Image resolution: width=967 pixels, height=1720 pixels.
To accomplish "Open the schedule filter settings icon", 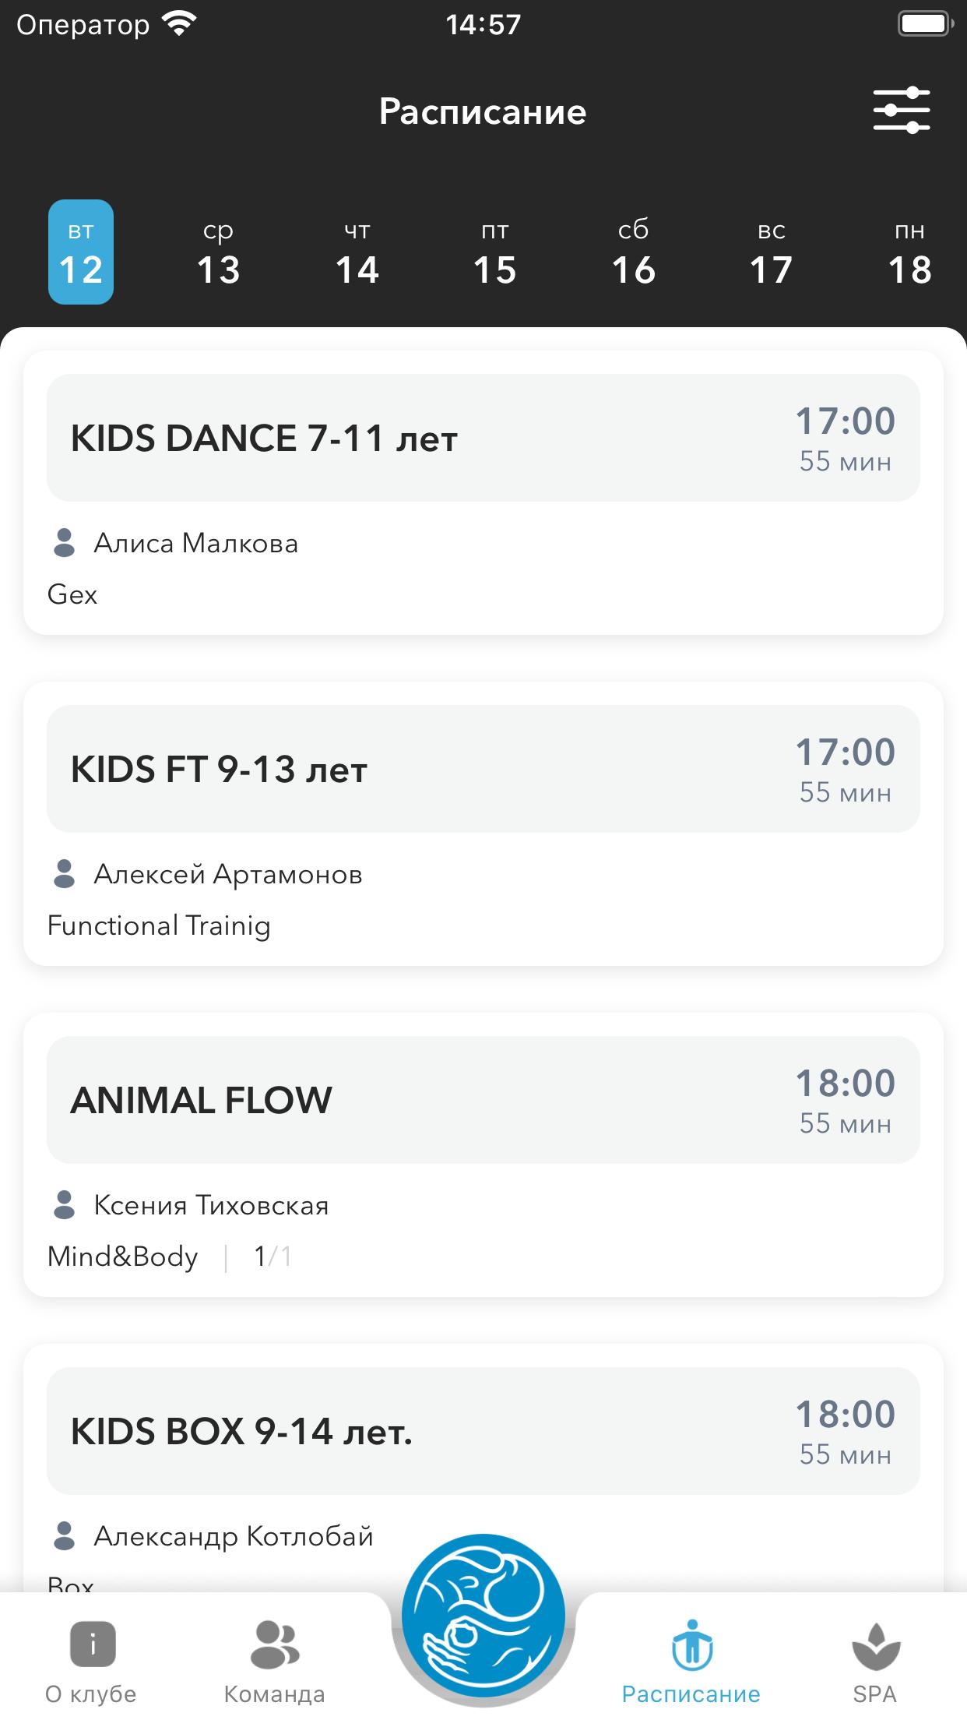I will [901, 111].
